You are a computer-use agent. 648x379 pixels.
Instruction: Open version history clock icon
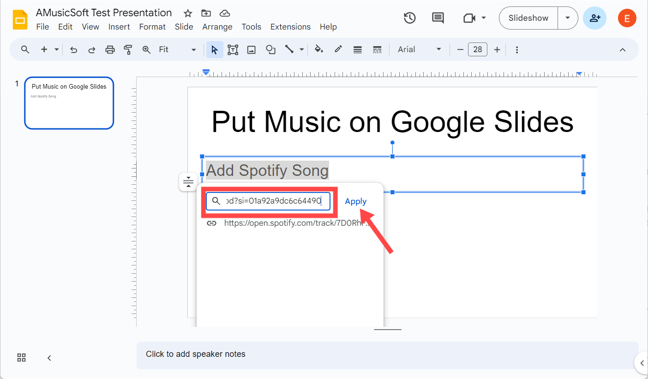pos(410,18)
